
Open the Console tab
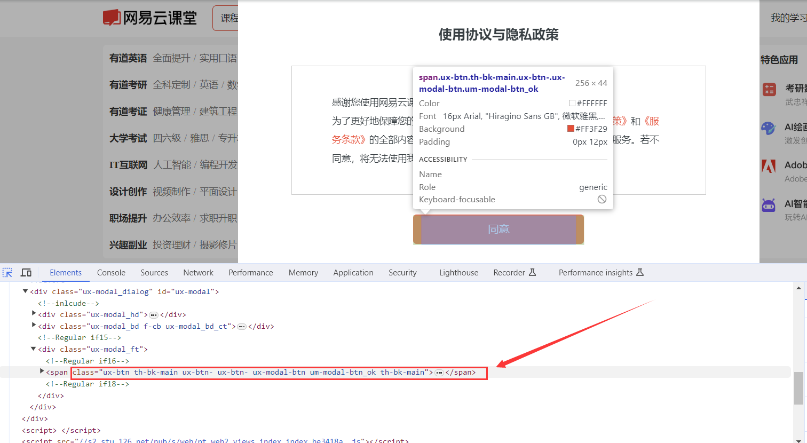pyautogui.click(x=111, y=273)
